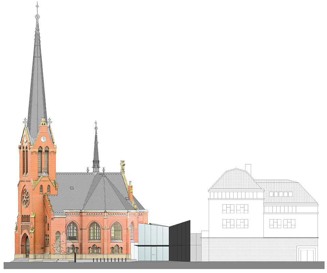The height and width of the screenshot is (273, 327).
Task: Select the clock face on the bell tower
Action: coord(44,139)
